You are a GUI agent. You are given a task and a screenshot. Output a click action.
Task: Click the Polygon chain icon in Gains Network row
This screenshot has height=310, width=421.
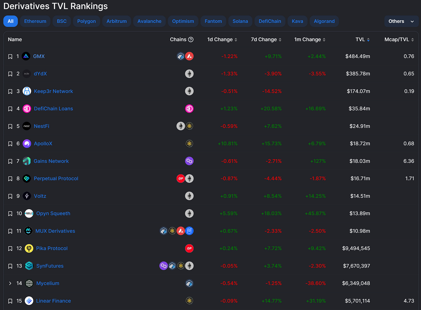(189, 161)
